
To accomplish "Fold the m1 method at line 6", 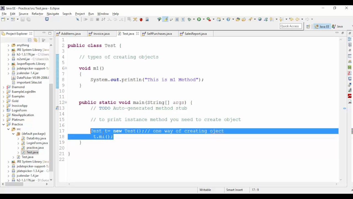I will coord(66,68).
